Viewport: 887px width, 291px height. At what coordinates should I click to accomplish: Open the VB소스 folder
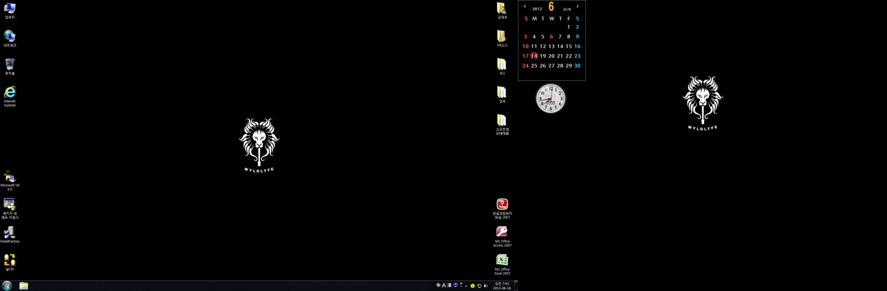[x=502, y=37]
